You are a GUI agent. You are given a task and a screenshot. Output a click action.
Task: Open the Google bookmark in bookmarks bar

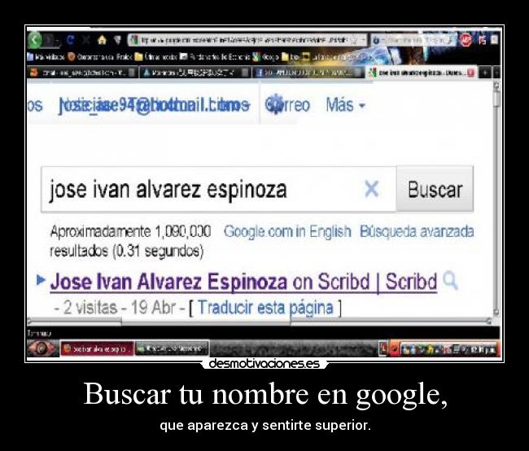pos(265,57)
